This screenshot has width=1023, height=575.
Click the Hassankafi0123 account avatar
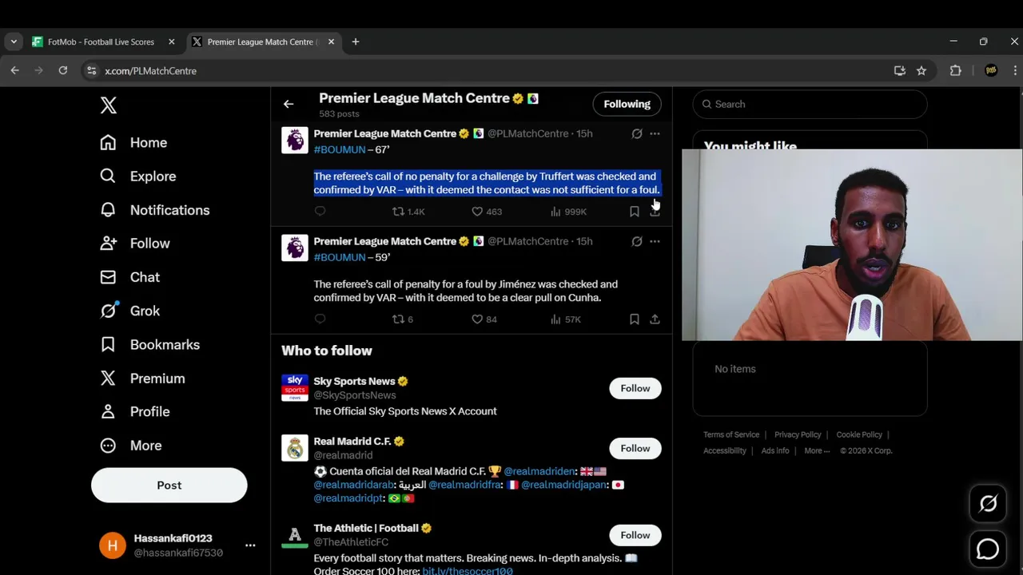coord(113,545)
